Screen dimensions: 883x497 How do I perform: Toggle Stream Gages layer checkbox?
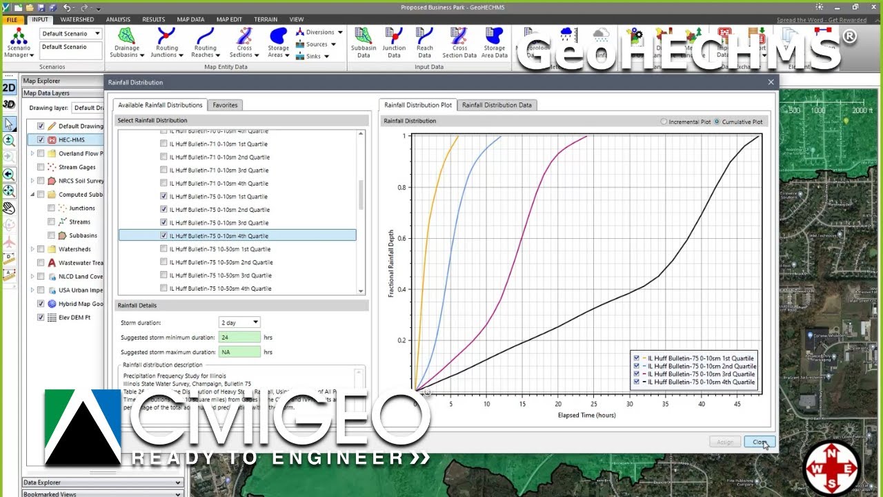41,167
